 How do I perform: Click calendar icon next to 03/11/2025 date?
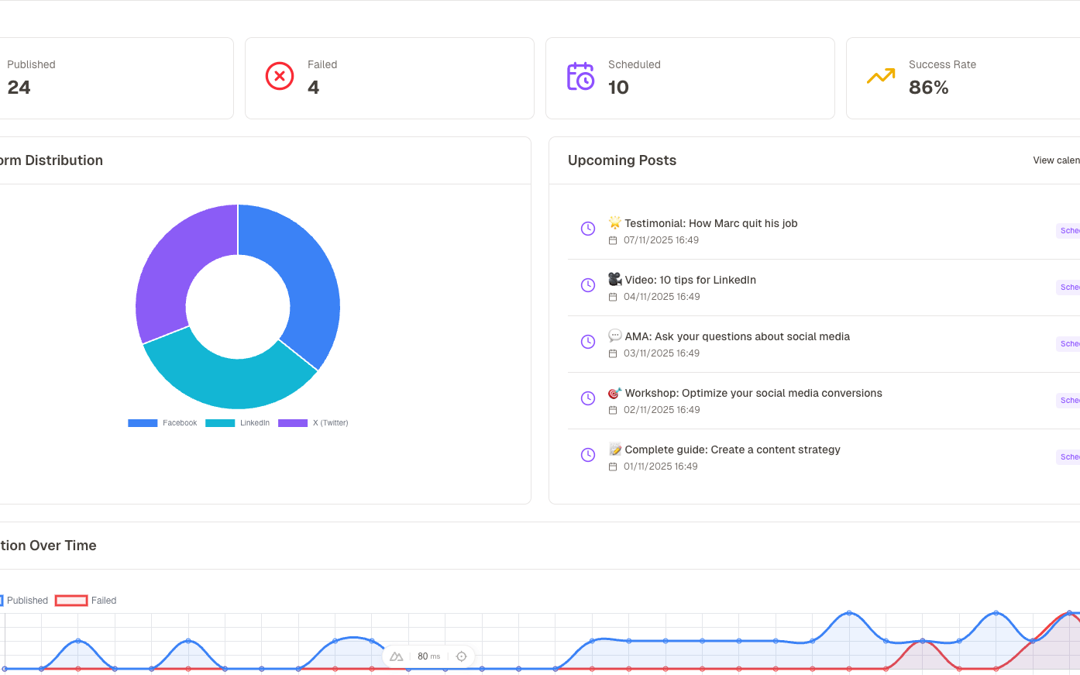pos(613,353)
